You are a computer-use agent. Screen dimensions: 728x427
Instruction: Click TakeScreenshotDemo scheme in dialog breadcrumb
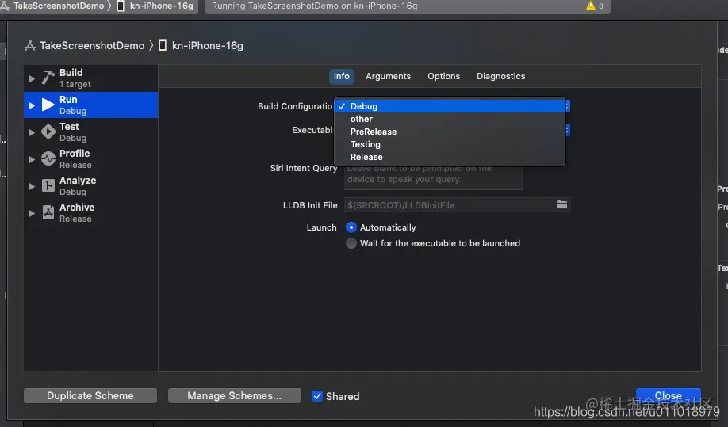(x=92, y=45)
